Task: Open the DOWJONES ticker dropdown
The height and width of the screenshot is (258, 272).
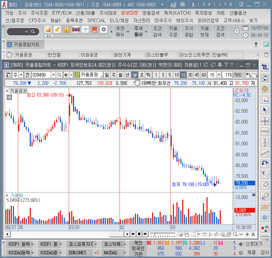Action: pos(96,253)
